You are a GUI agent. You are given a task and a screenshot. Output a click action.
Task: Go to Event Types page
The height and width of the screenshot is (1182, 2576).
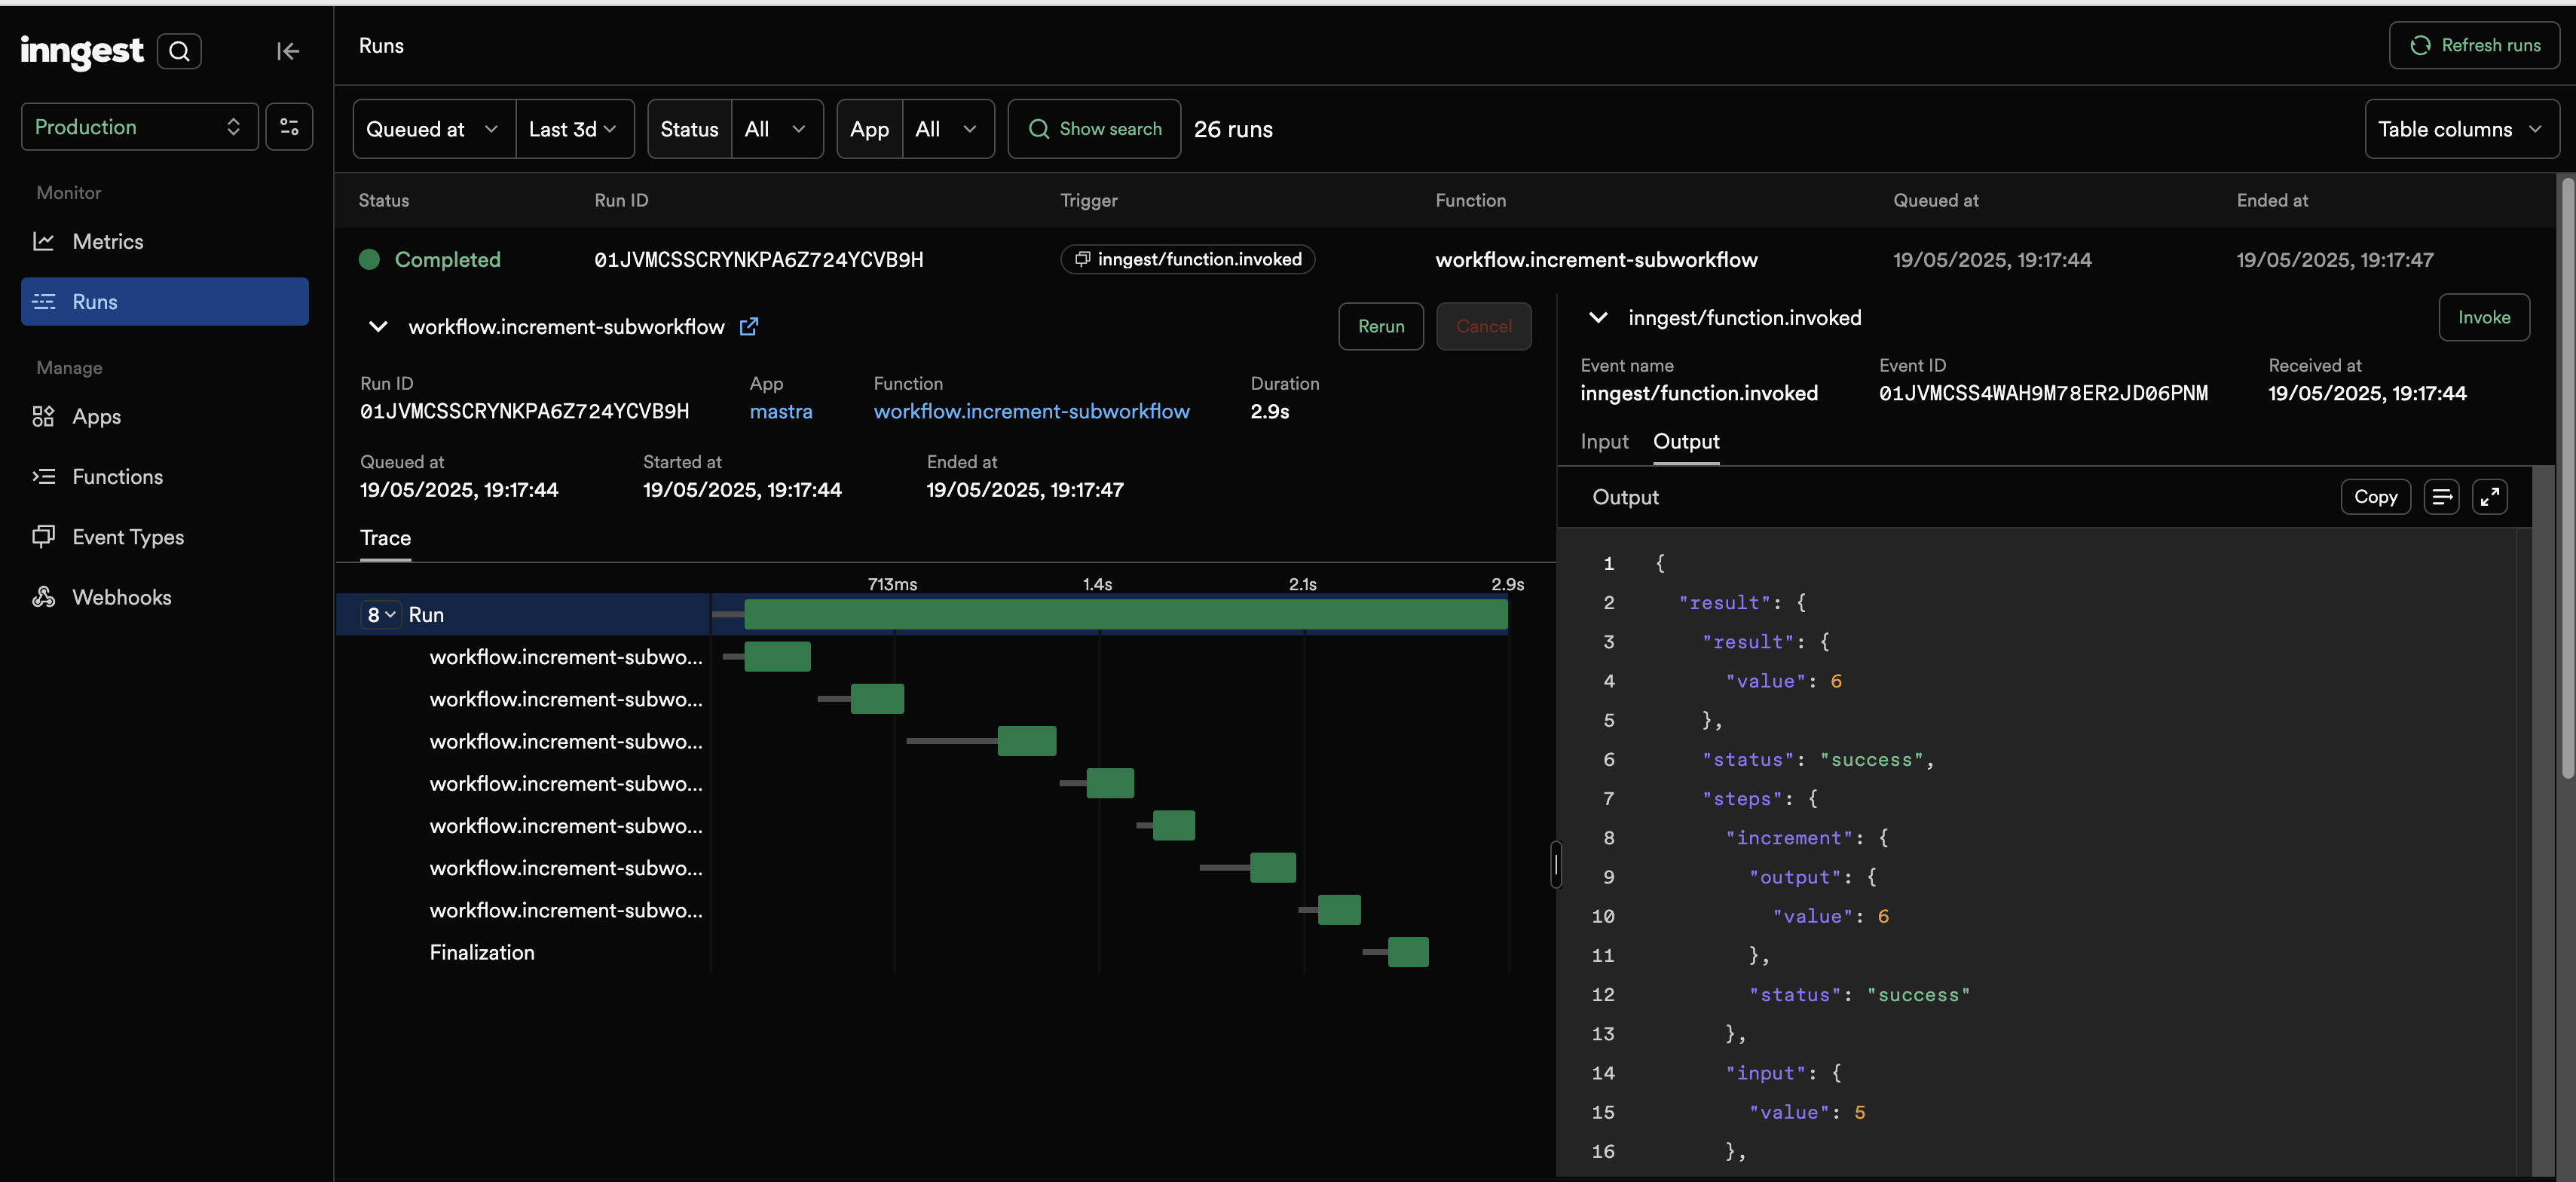click(x=127, y=537)
